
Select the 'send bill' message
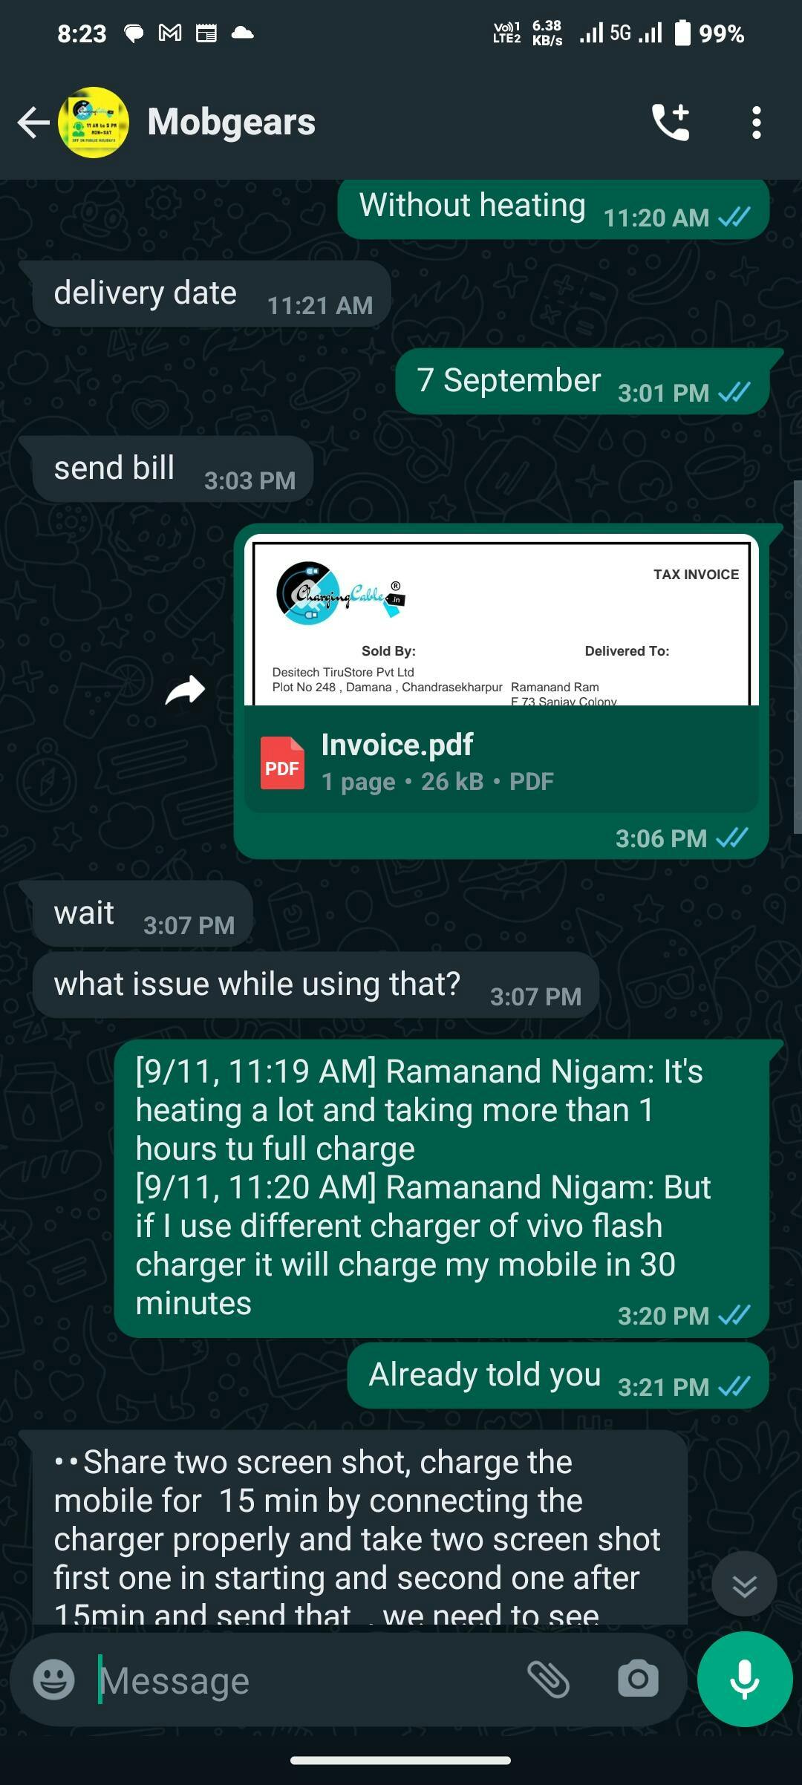(x=173, y=469)
